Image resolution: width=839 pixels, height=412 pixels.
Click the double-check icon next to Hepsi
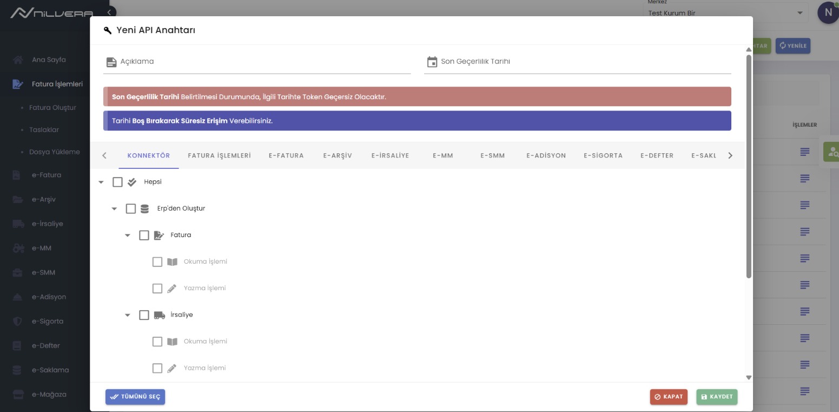tap(132, 182)
